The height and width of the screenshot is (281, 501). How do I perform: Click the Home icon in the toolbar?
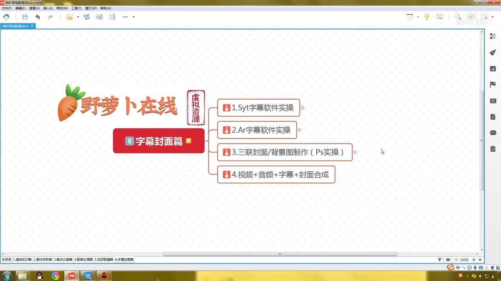6,17
